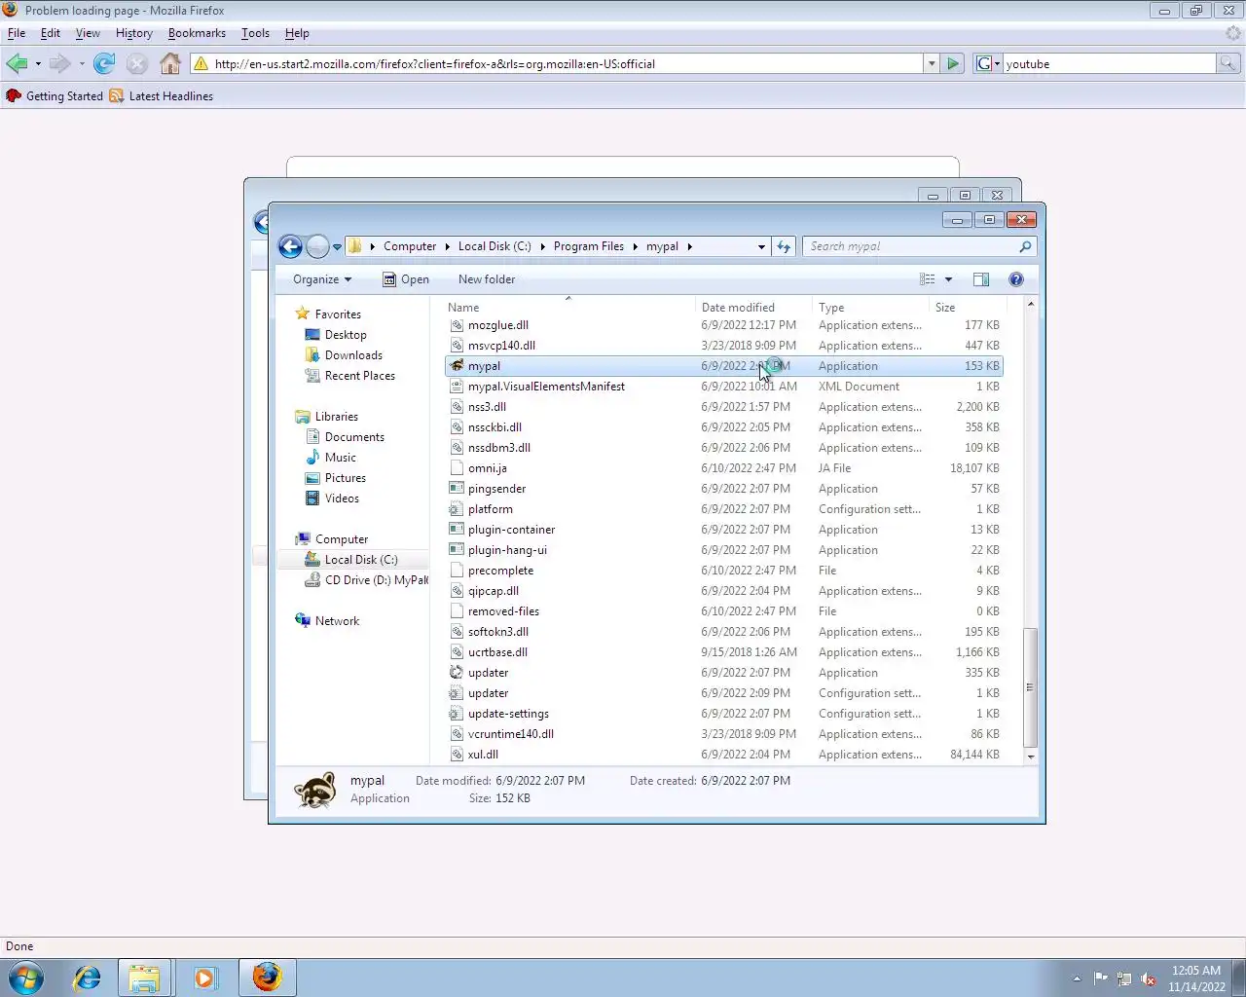Open the Tools menu

(255, 33)
